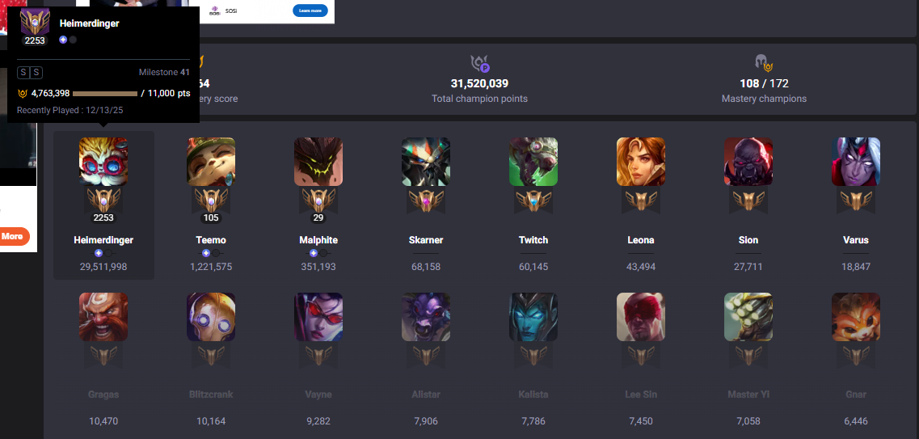Open the Leona champion icon
Screen dimensions: 919x439
point(641,162)
